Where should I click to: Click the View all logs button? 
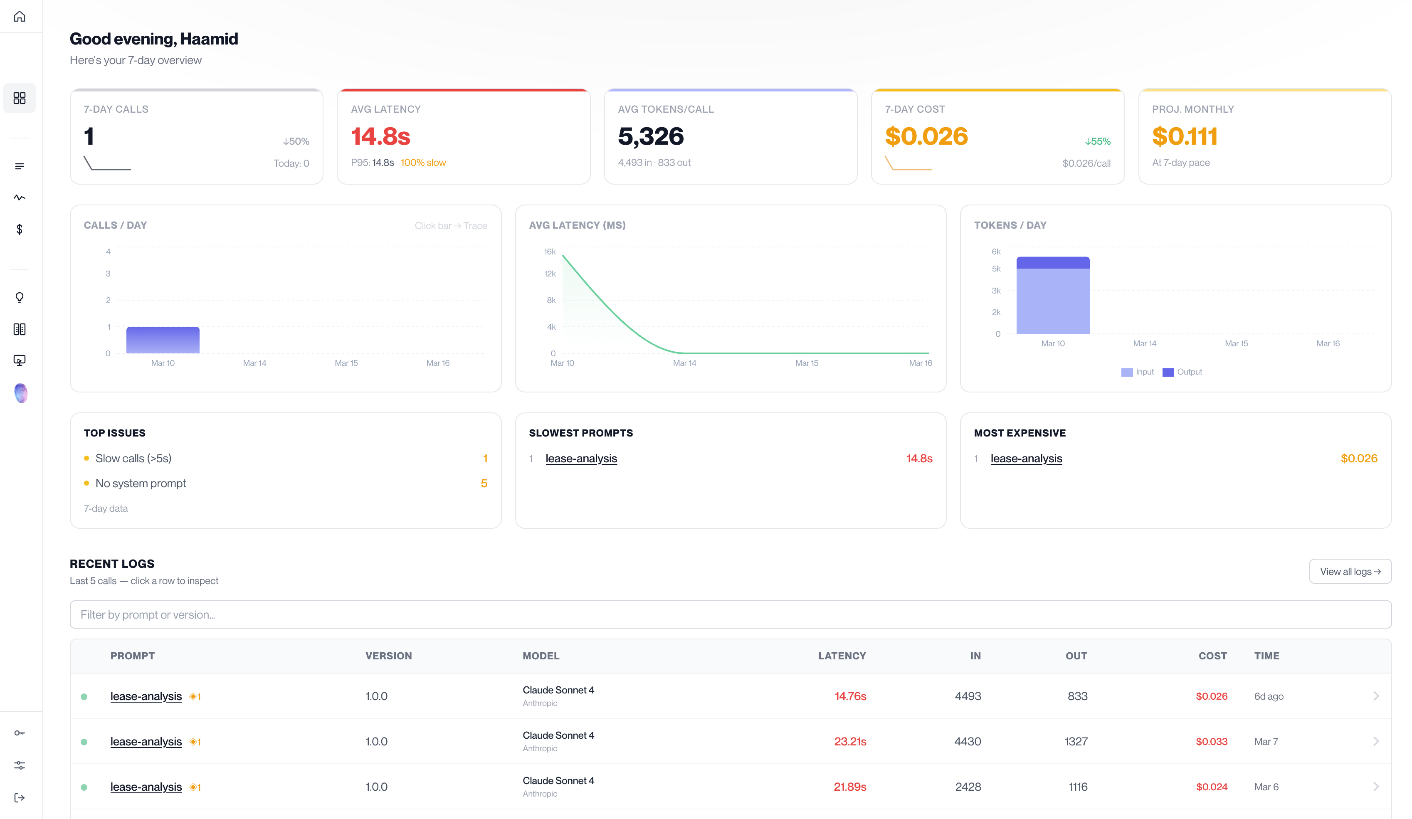point(1350,571)
